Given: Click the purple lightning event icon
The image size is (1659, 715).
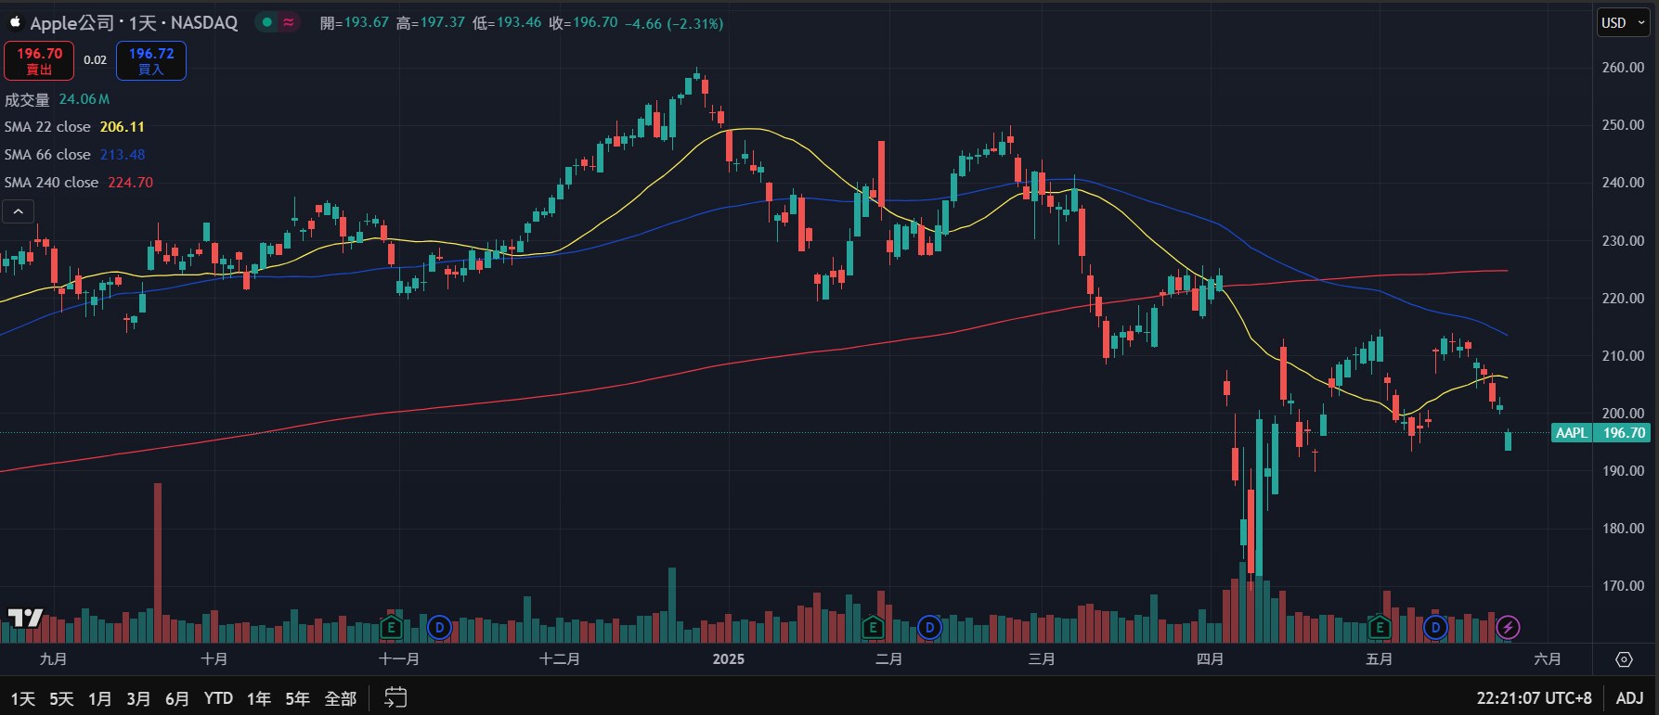Looking at the screenshot, I should point(1508,628).
